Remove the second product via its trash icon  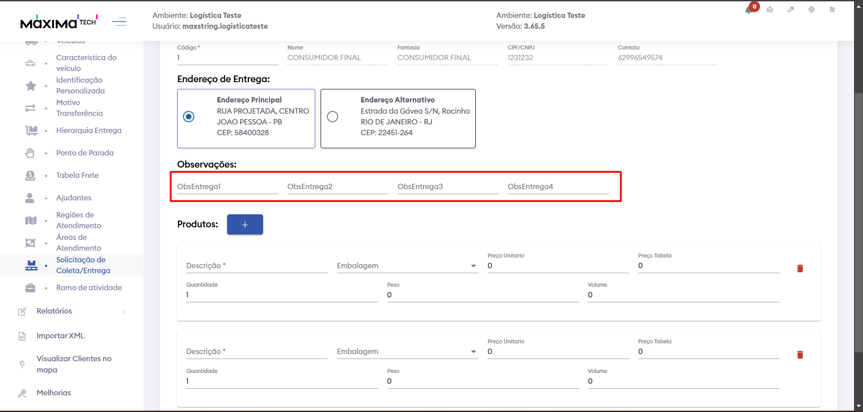tap(800, 355)
